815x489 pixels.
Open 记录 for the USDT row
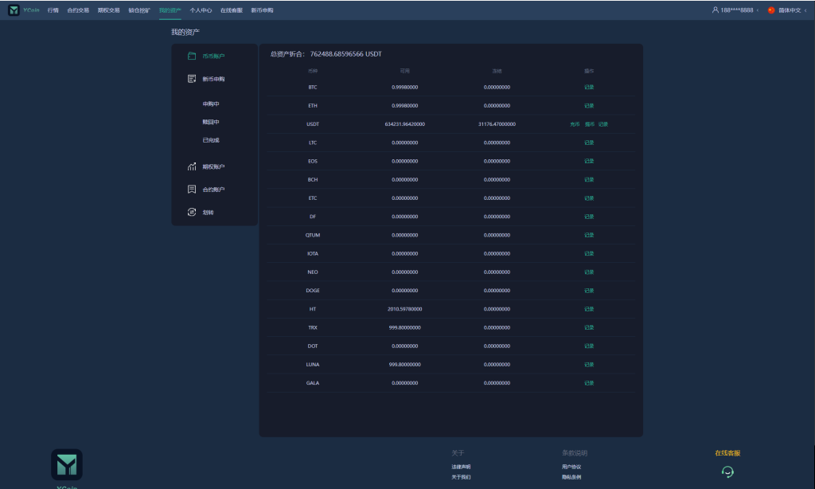pyautogui.click(x=603, y=124)
